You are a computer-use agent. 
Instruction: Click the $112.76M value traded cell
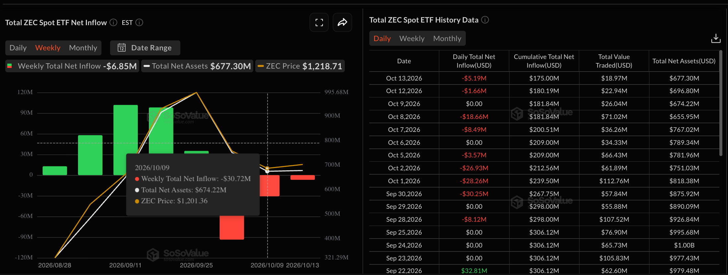coord(614,181)
